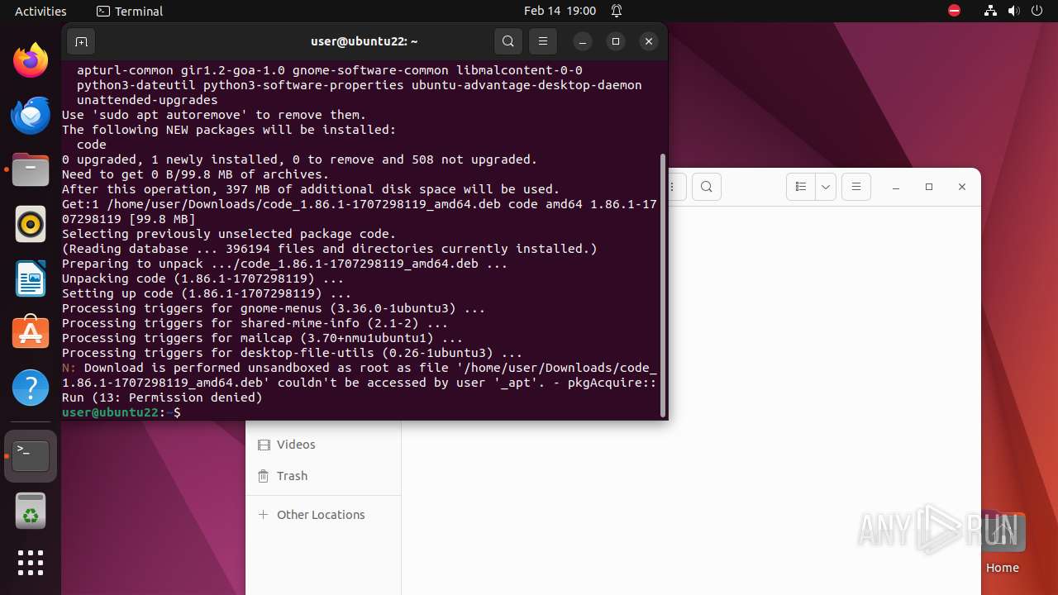Screen dimensions: 1058x595
Task: Search in the Files window
Action: click(706, 187)
